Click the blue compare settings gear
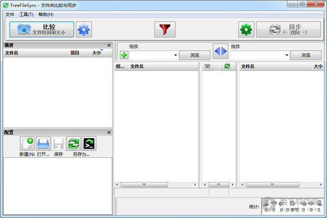 [x=84, y=29]
